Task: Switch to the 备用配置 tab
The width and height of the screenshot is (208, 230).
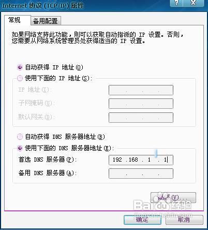Action: 46,21
